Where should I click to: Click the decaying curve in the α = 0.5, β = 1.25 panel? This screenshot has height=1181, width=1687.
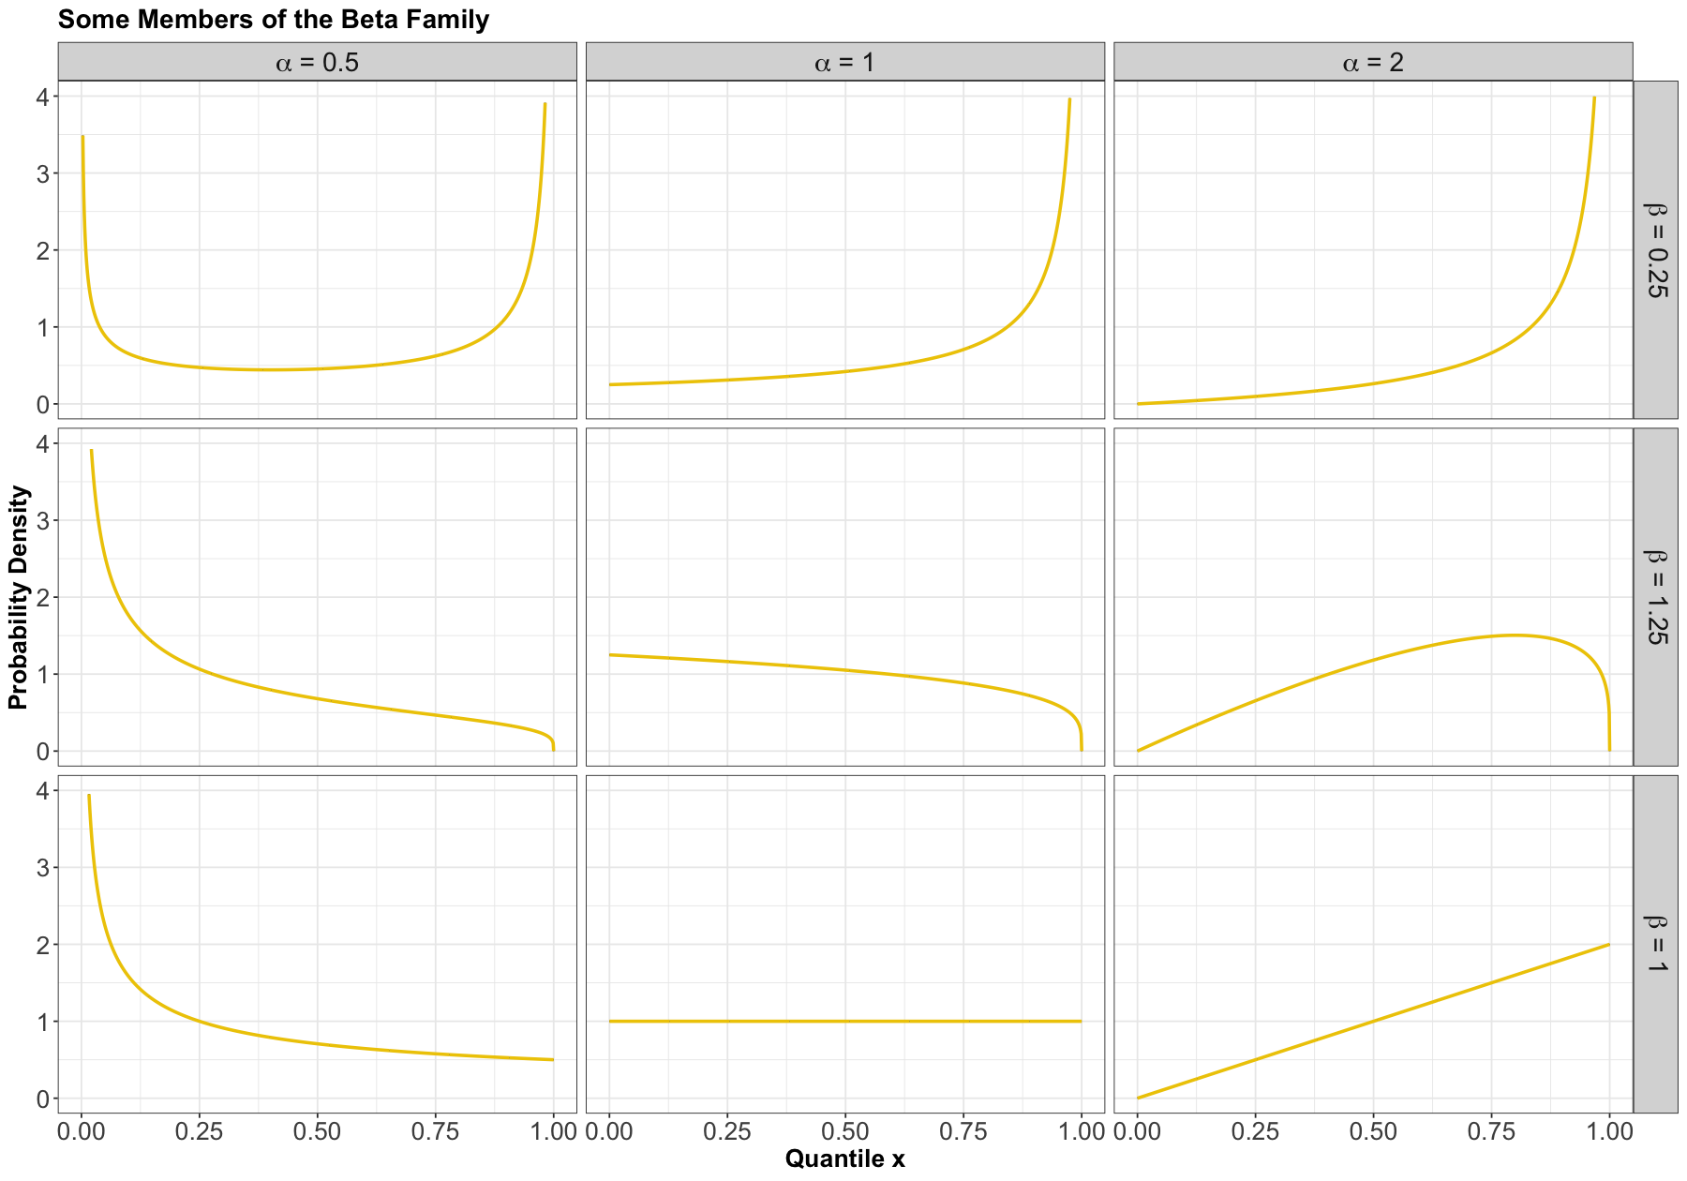tap(317, 698)
